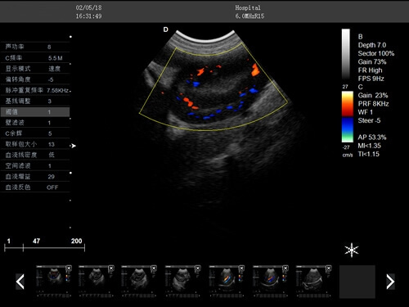
Task: Click the red-blue color velocity scale bar
Action: point(348,117)
